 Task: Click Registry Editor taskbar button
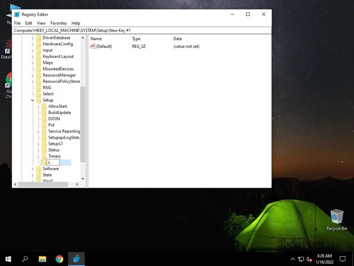[76, 259]
